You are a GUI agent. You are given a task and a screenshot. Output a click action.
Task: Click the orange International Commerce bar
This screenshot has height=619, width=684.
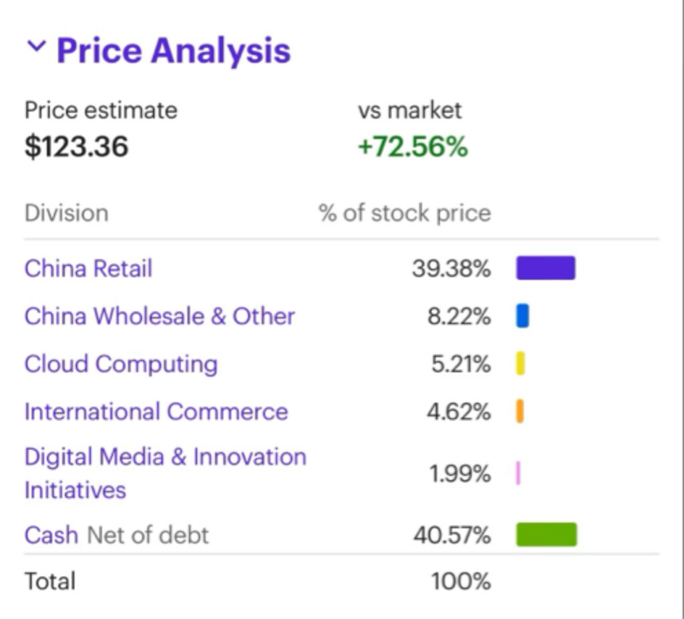(x=520, y=411)
